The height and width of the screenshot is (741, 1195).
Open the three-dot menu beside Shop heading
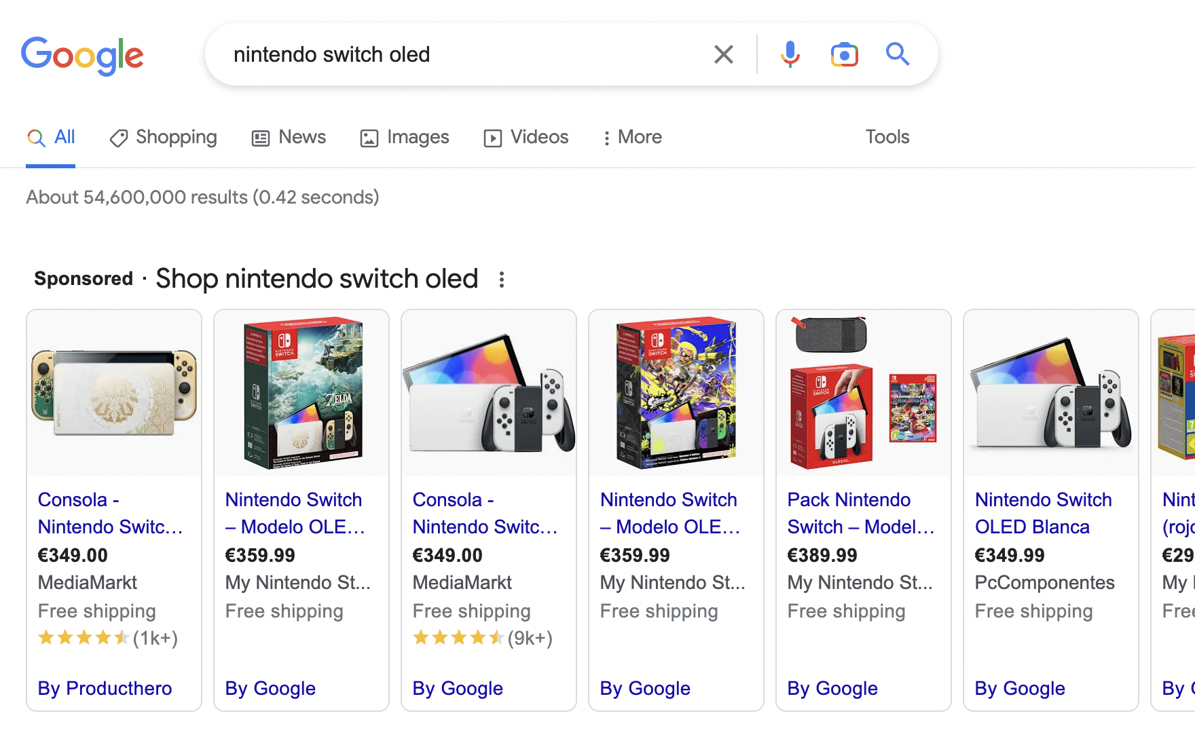click(x=501, y=279)
